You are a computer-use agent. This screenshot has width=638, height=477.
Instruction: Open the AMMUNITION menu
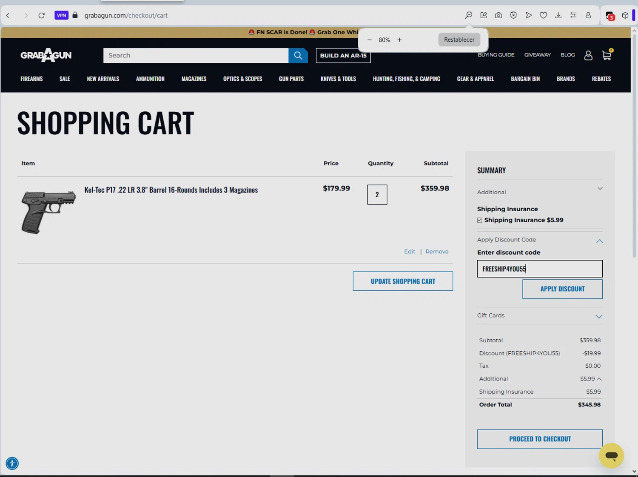[x=150, y=79]
